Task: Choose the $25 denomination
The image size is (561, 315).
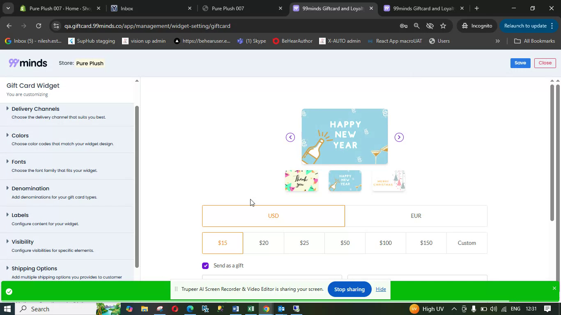Action: (x=304, y=243)
